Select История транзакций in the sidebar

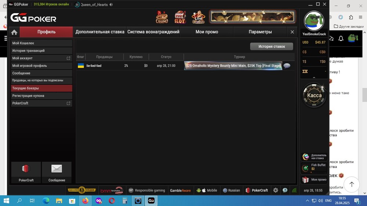(41, 51)
